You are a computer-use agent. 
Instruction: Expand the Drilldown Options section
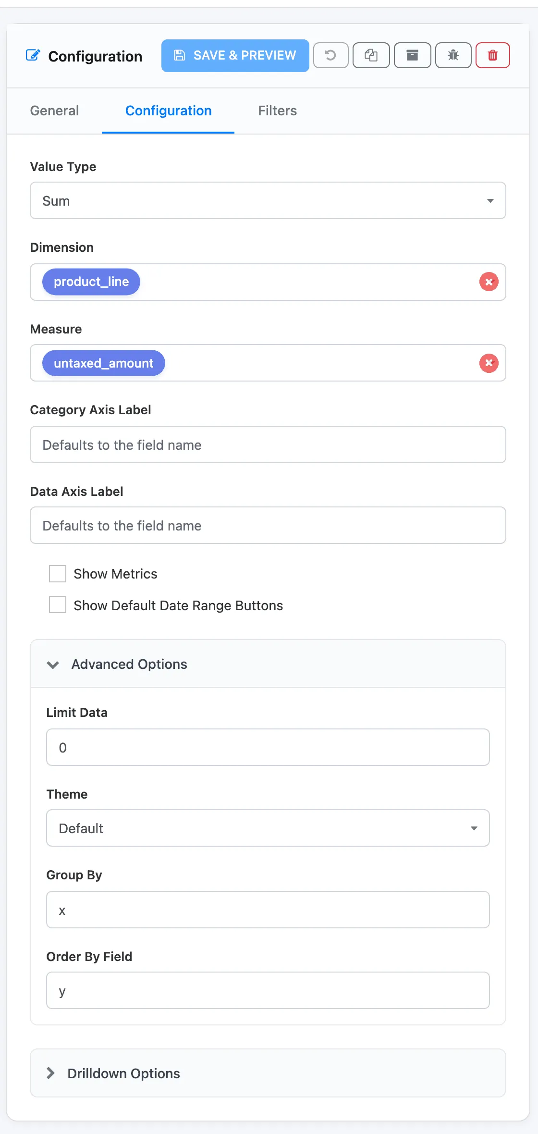point(268,1073)
